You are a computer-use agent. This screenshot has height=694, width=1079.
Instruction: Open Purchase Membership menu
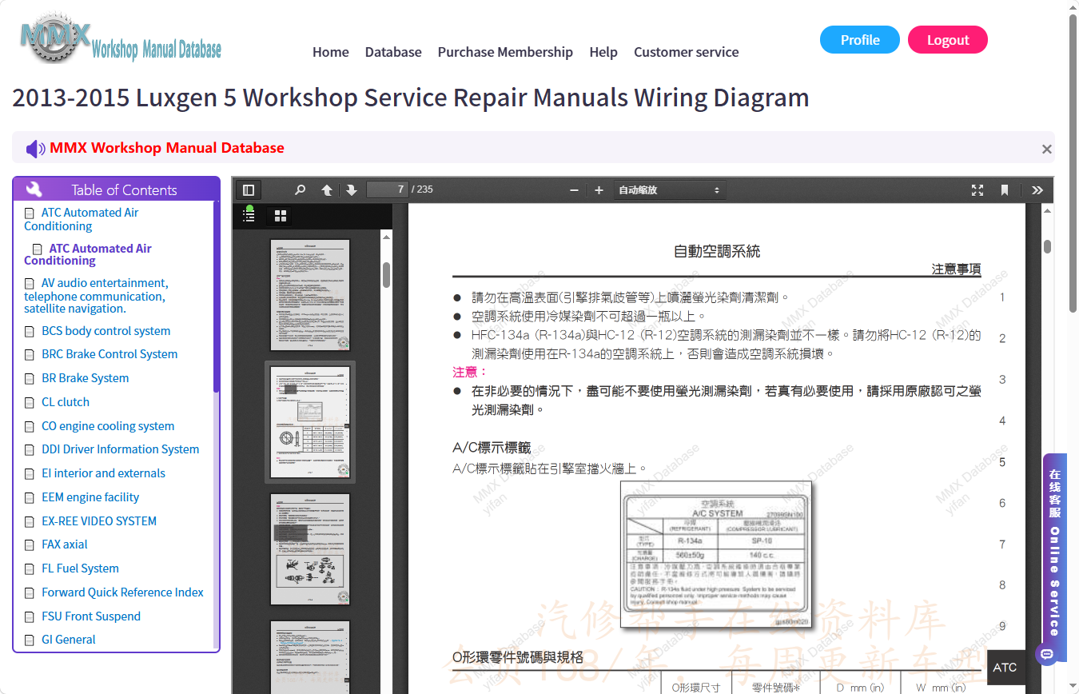505,52
